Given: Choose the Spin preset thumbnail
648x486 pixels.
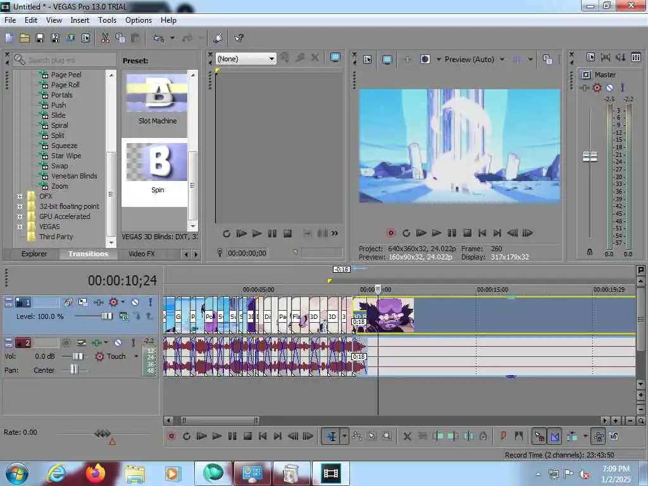Looking at the screenshot, I should click(157, 162).
